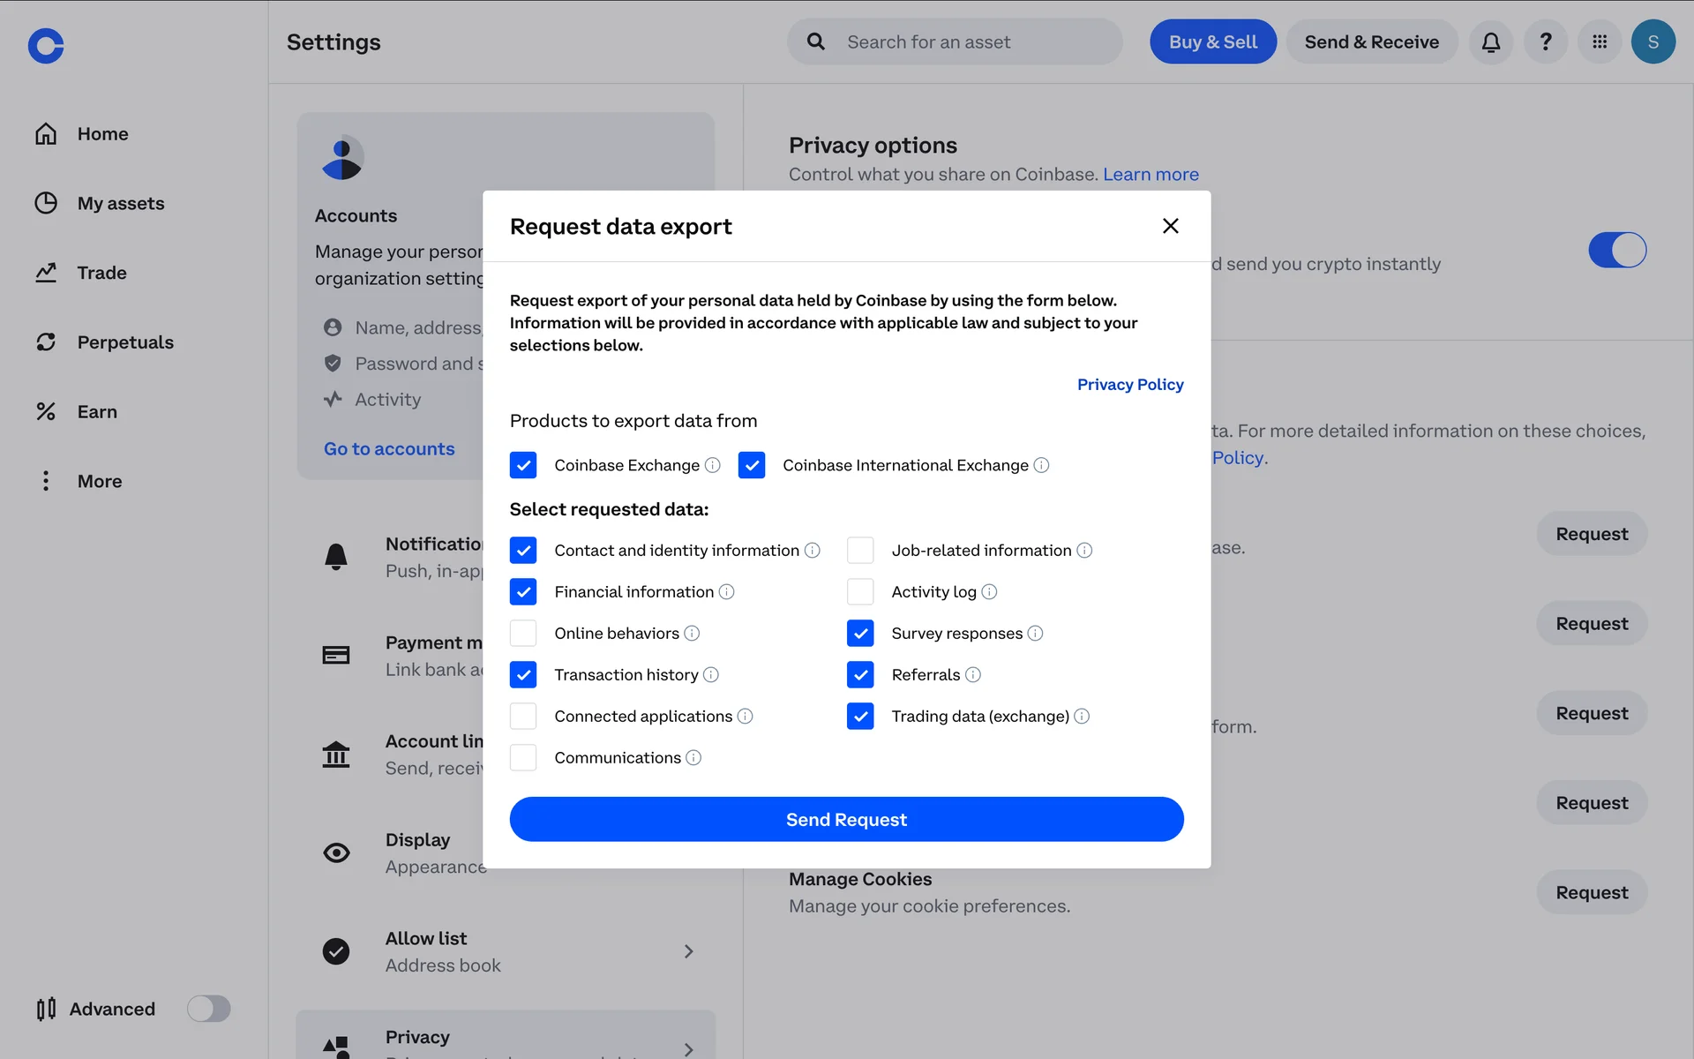1694x1059 pixels.
Task: Click info icon beside Coinbase International Exchange
Action: 1041,465
